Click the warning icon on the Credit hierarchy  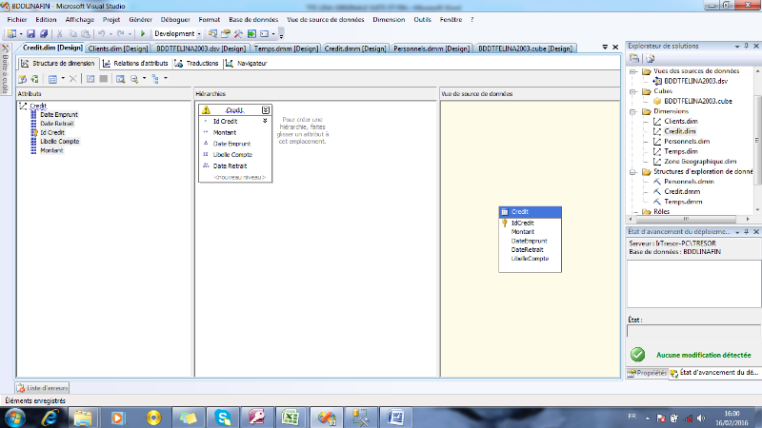206,109
